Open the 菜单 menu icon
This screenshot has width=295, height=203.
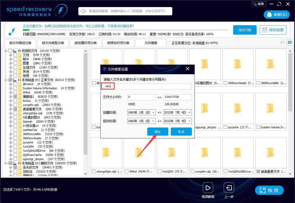pos(259,4)
